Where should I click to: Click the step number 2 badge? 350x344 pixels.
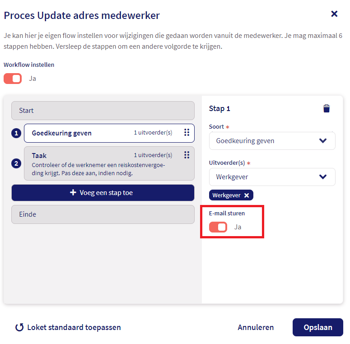coord(16,163)
